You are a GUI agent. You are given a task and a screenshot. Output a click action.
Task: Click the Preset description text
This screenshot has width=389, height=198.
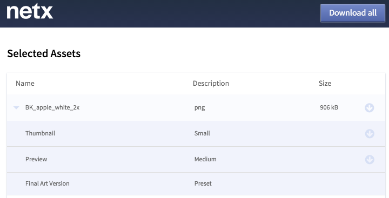coord(203,183)
